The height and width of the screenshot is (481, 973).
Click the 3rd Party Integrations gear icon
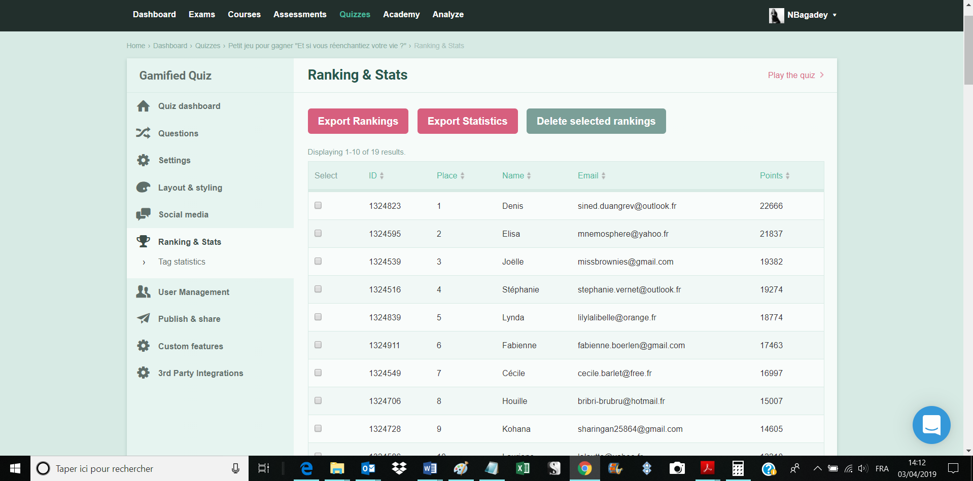click(x=143, y=373)
